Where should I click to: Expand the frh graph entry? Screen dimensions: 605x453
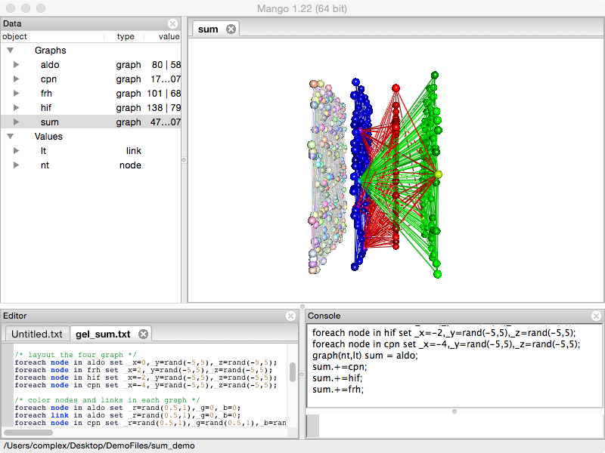pos(17,94)
